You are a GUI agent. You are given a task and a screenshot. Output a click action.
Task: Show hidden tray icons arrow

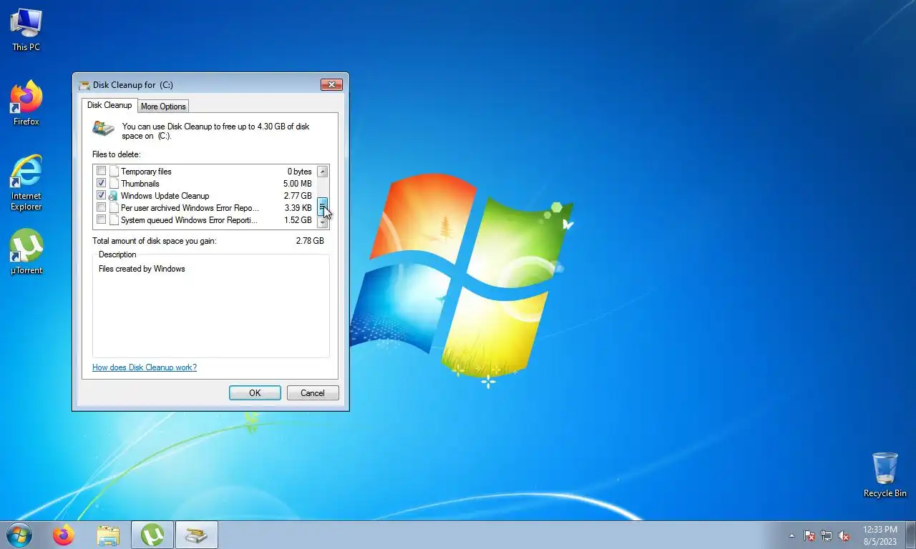pos(791,535)
